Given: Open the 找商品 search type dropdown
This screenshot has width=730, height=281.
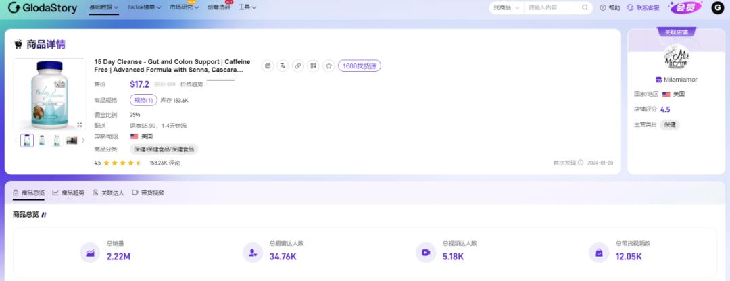Looking at the screenshot, I should coord(506,7).
